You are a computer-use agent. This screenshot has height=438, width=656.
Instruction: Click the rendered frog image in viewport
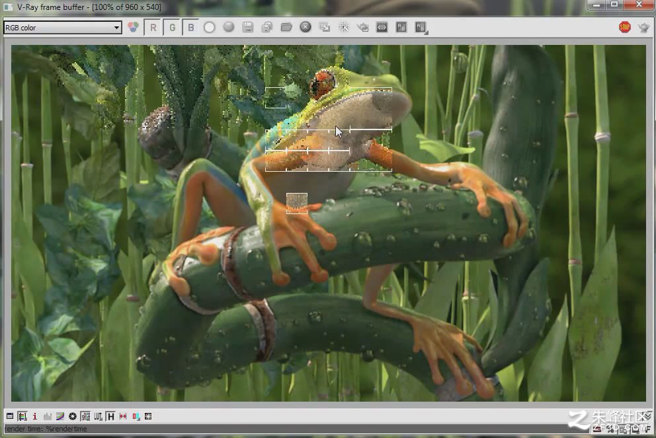point(329,223)
